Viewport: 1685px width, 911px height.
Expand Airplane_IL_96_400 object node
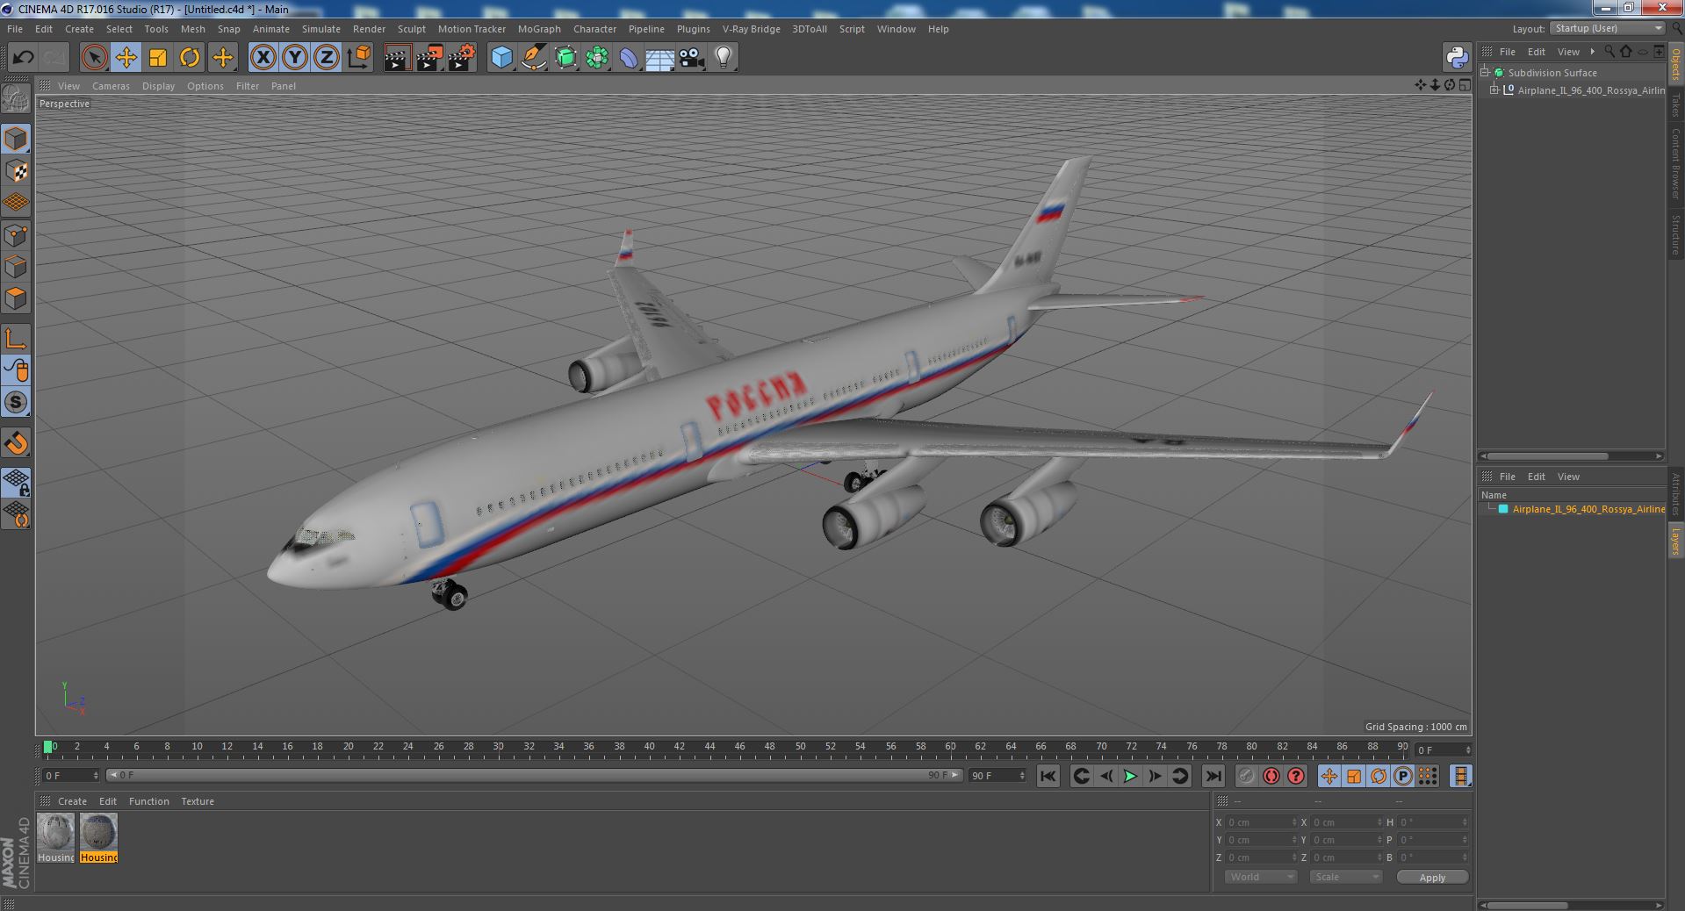coord(1494,90)
